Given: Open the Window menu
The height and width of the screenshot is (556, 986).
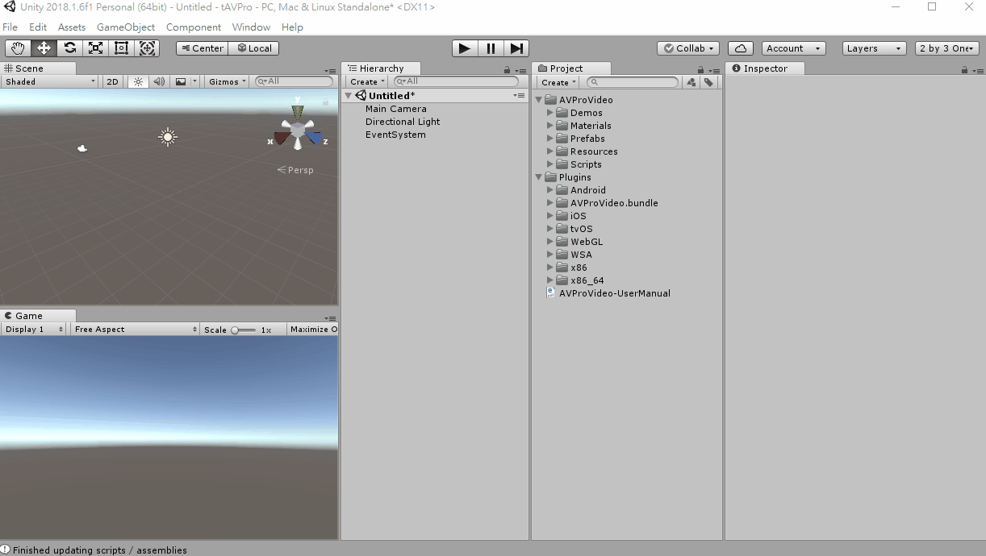Looking at the screenshot, I should 251,27.
